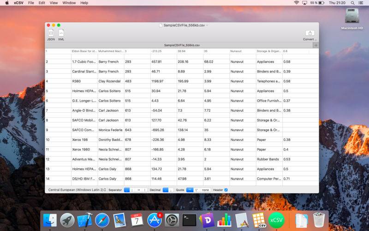Open Finder from the Dock
Image resolution: width=369 pixels, height=231 pixels.
50,220
